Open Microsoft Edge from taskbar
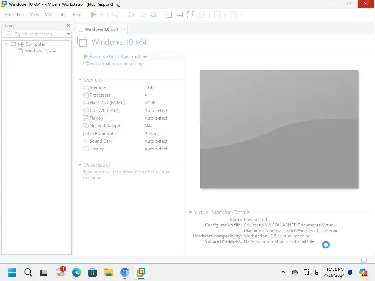 tap(76, 272)
